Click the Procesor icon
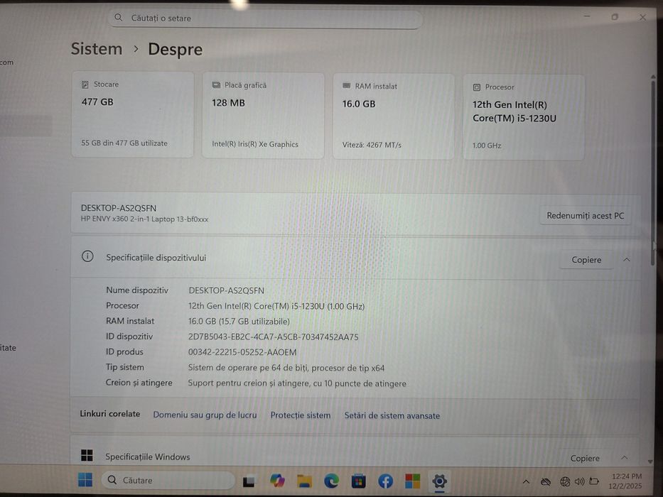The image size is (663, 497). pyautogui.click(x=477, y=87)
